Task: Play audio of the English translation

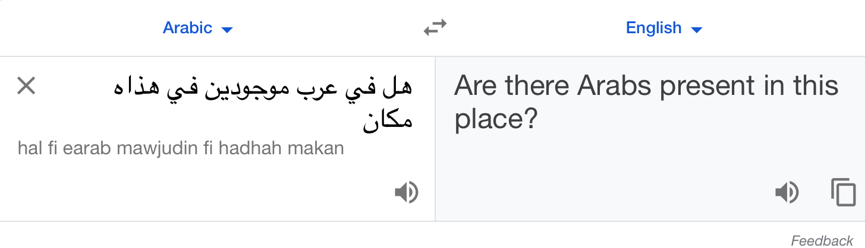Action: tap(787, 193)
